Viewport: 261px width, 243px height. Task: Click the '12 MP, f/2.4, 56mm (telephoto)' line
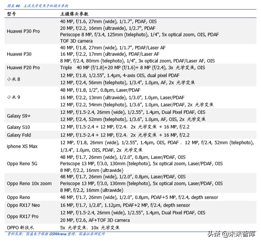pyautogui.click(x=128, y=82)
